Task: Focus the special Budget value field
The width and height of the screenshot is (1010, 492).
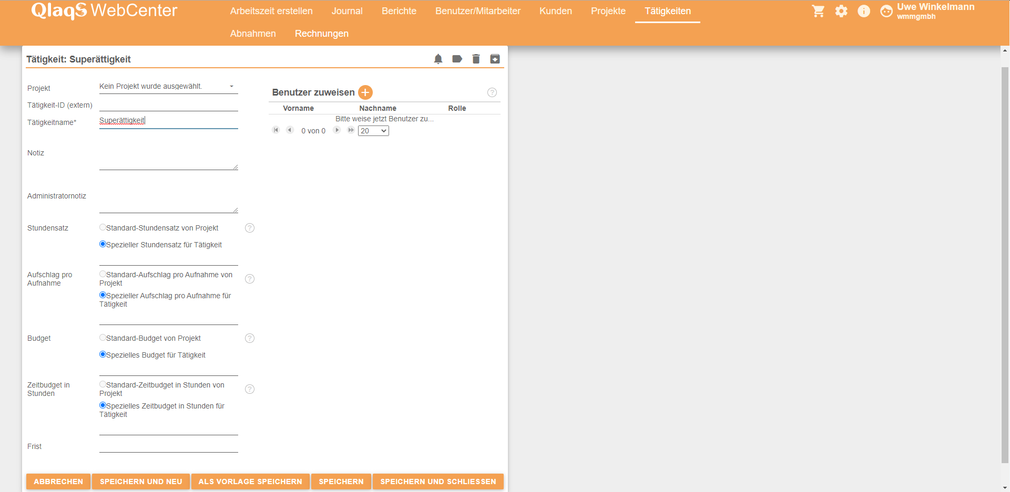Action: [x=168, y=369]
